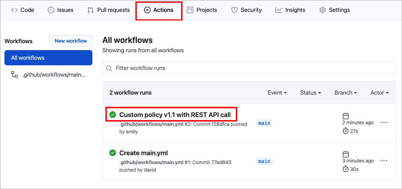Open the kebab menu for the v1.1 run

pos(384,122)
